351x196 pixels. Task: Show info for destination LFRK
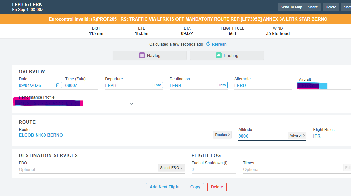pos(222,85)
